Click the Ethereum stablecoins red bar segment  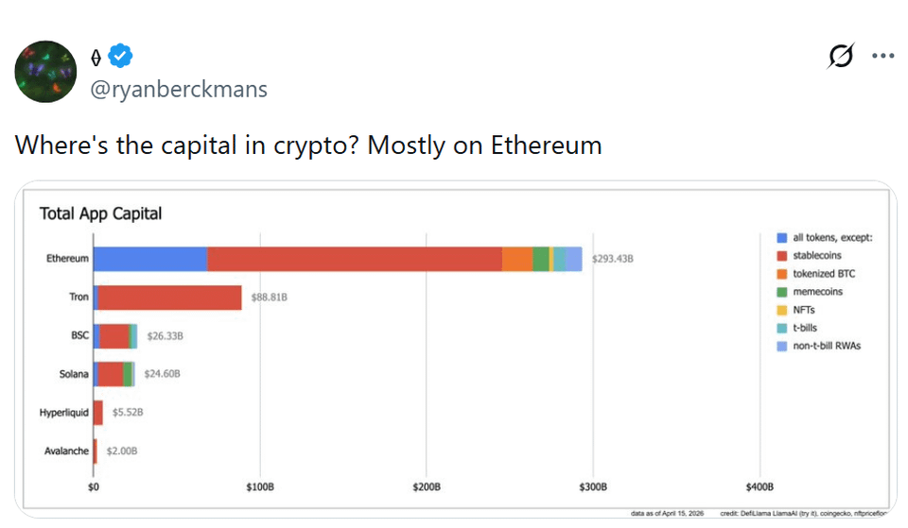tap(355, 259)
